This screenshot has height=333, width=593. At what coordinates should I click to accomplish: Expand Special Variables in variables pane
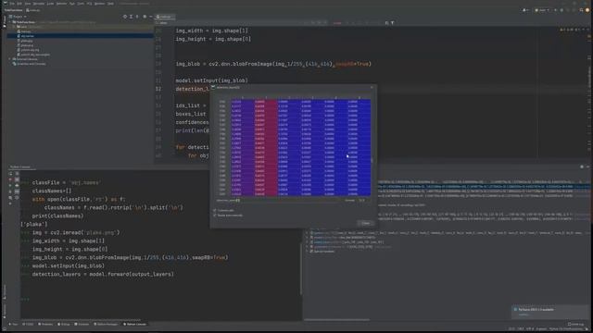307,251
